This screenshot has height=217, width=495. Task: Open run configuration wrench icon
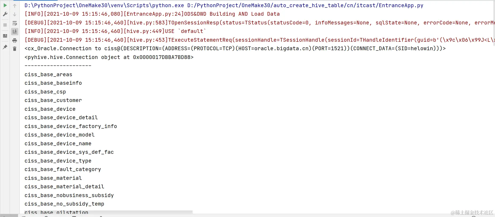pyautogui.click(x=5, y=14)
